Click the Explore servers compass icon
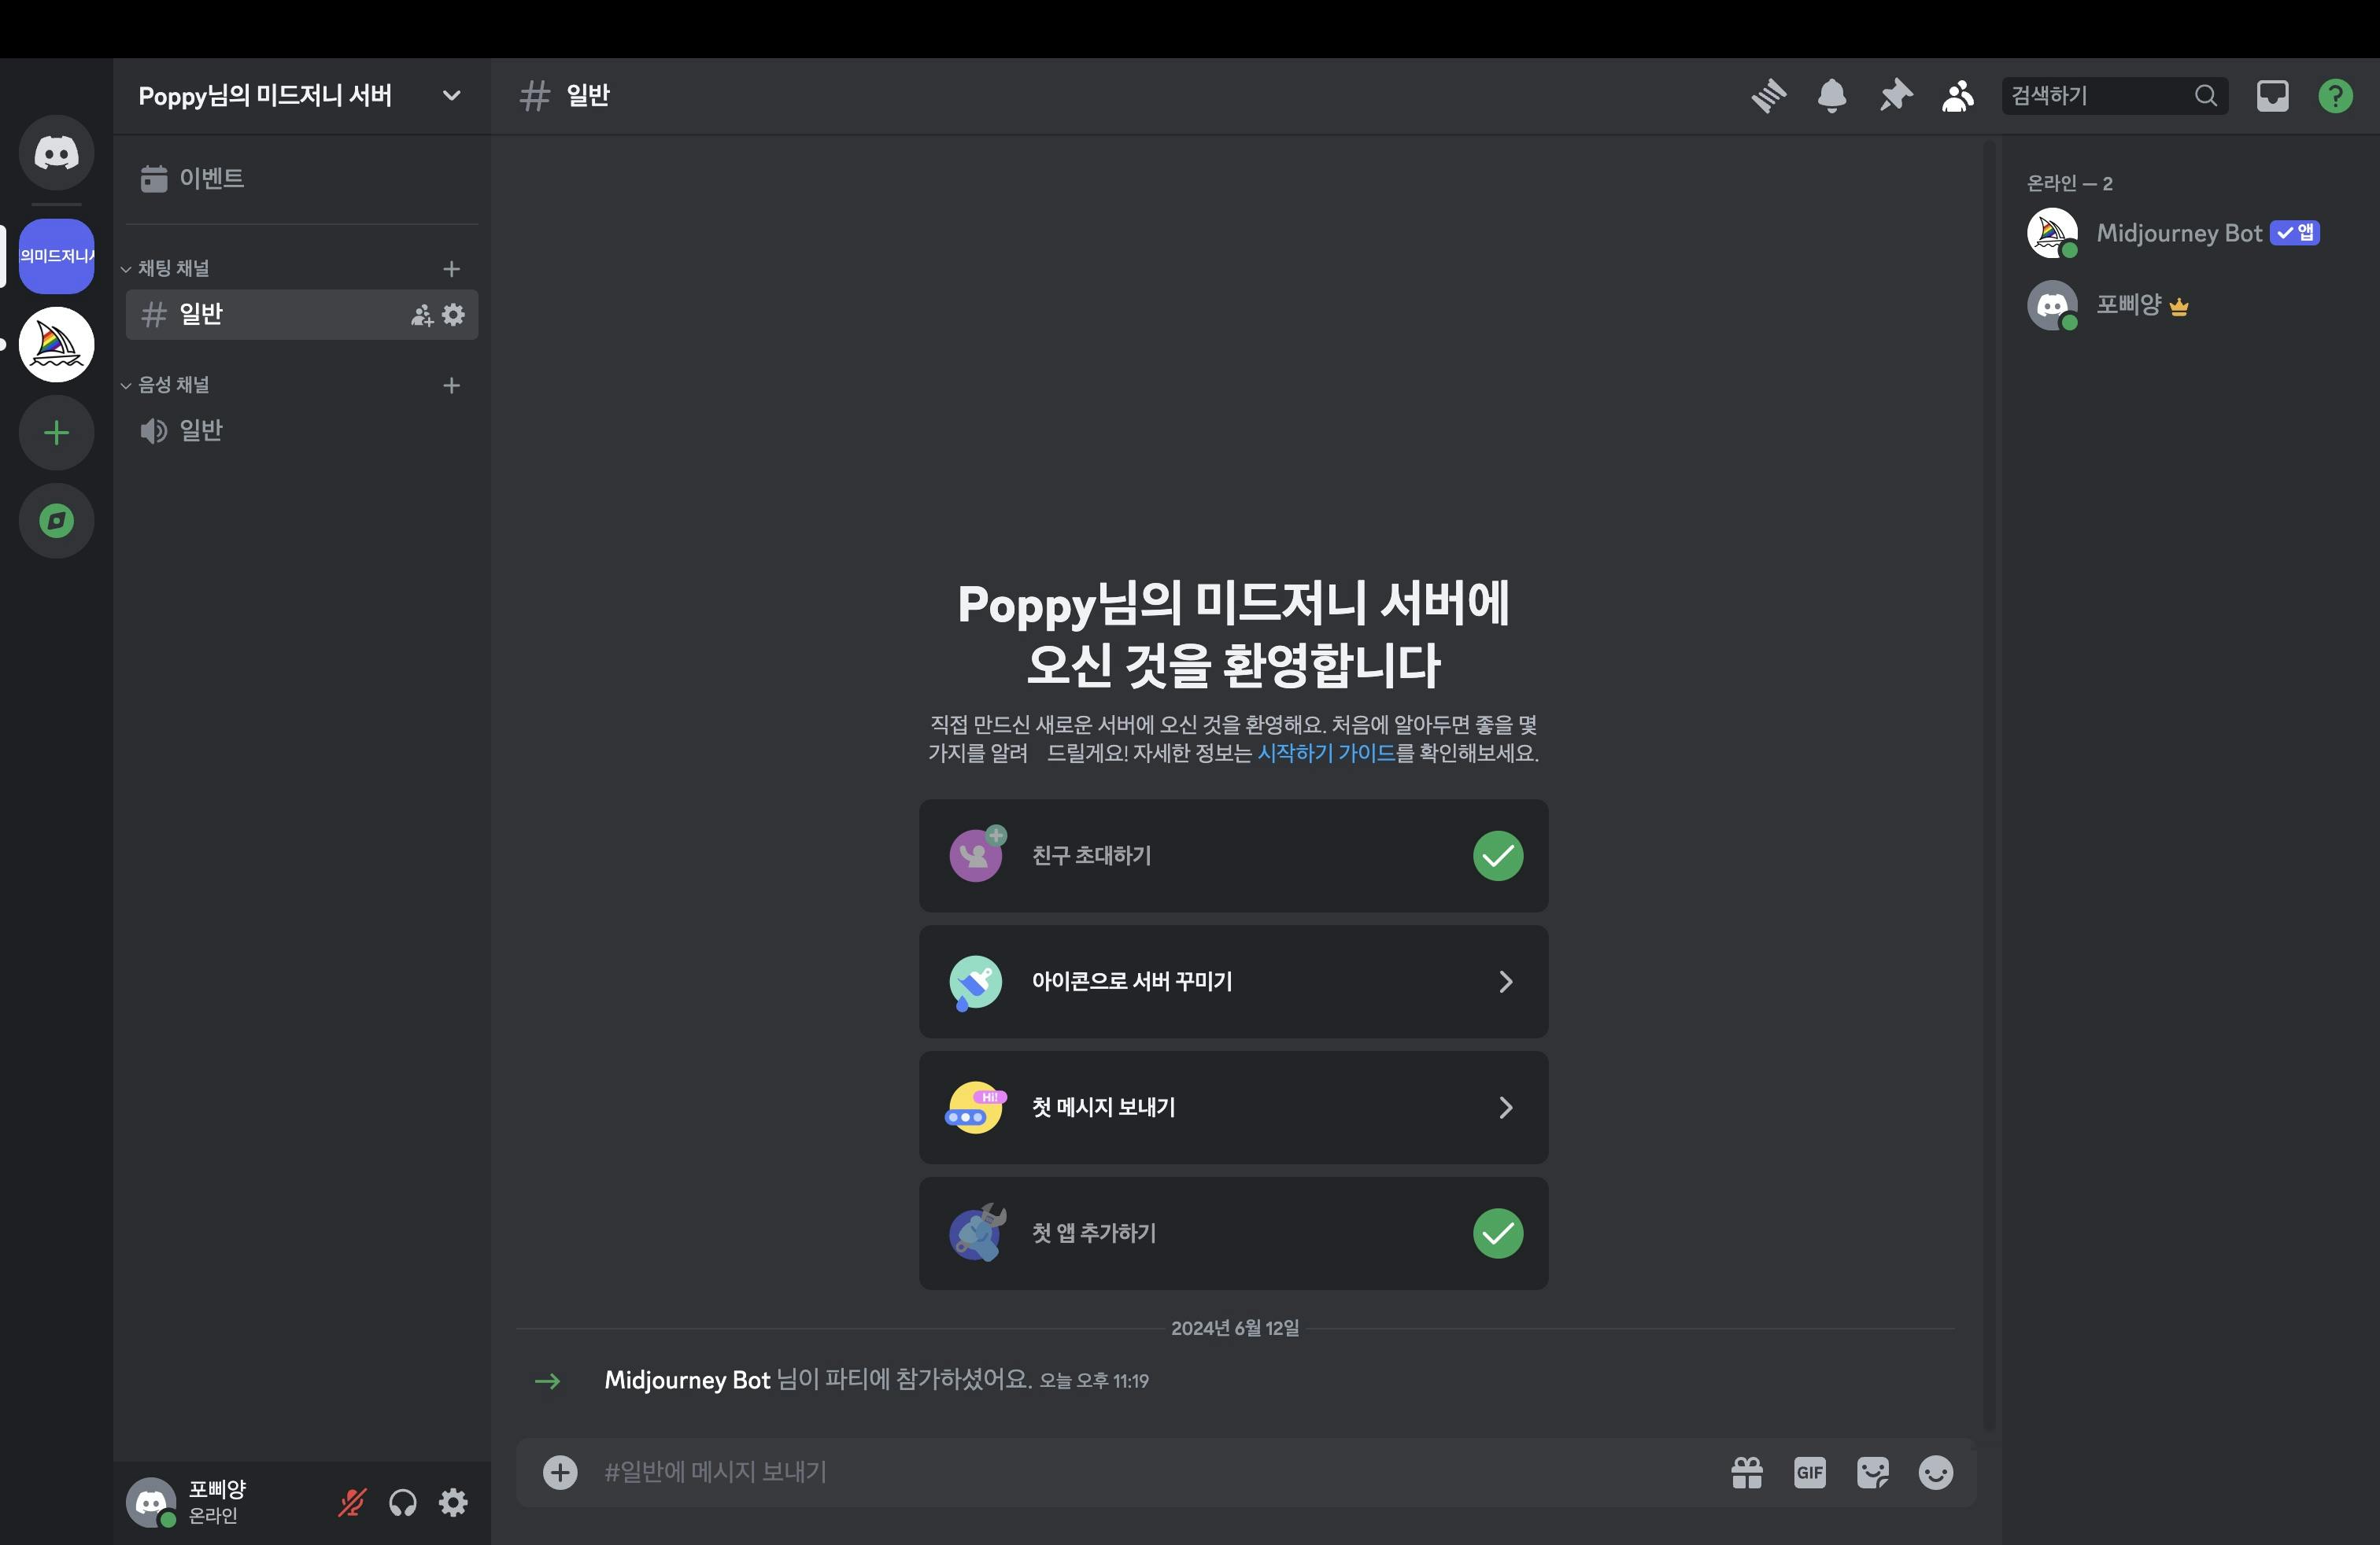The image size is (2380, 1545). coord(56,521)
